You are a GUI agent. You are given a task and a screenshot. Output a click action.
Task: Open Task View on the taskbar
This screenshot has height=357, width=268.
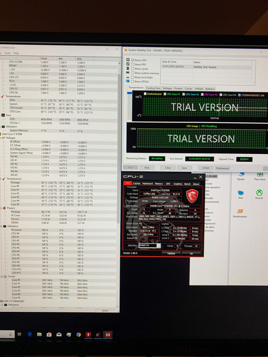tap(20, 334)
